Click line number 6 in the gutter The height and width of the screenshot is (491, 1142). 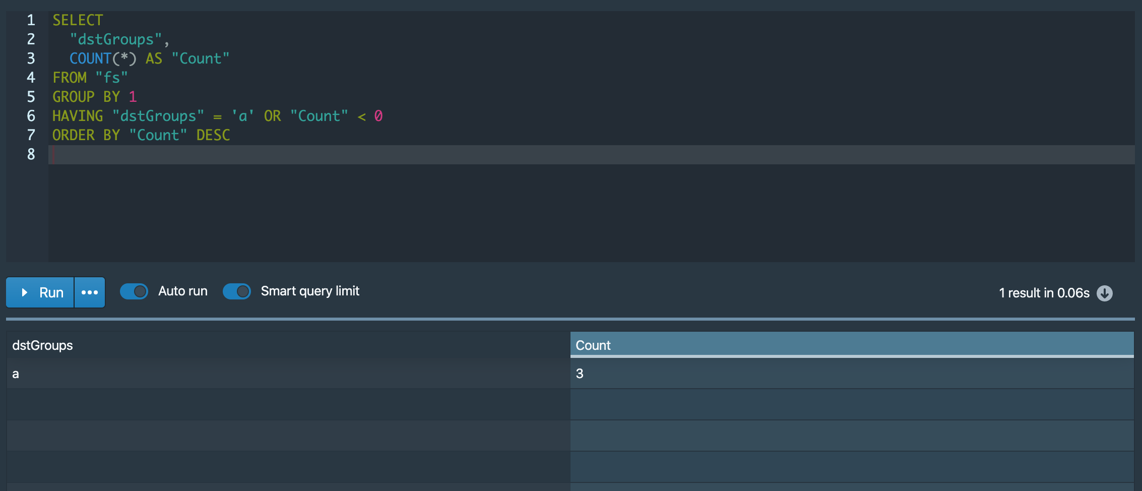(31, 116)
